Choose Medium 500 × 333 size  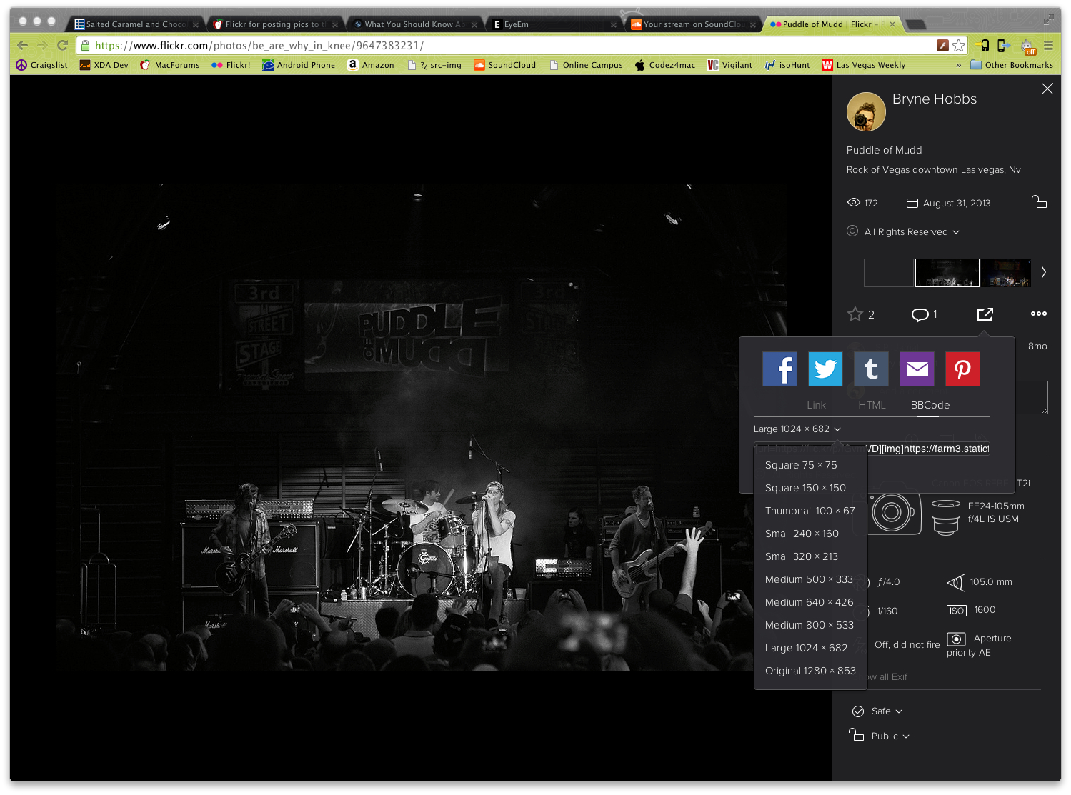[810, 579]
